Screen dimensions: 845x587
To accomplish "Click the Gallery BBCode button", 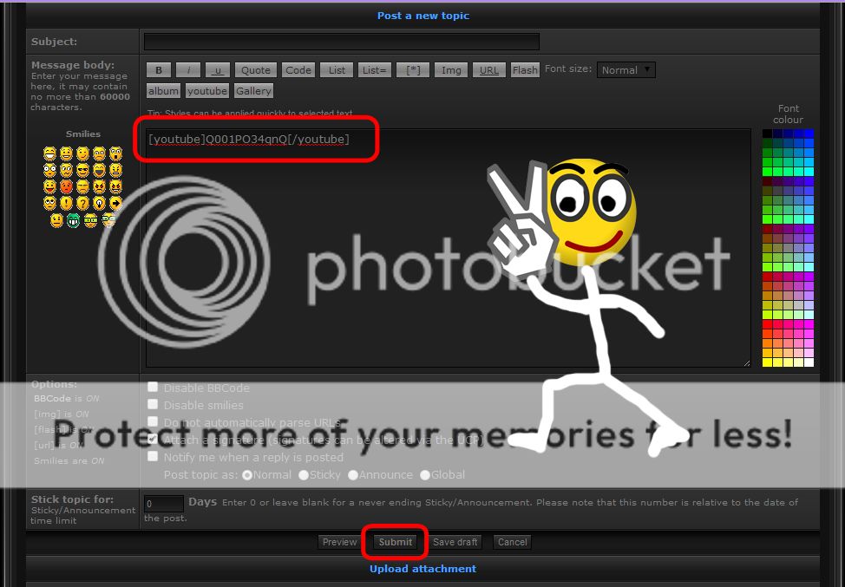I will coord(253,91).
